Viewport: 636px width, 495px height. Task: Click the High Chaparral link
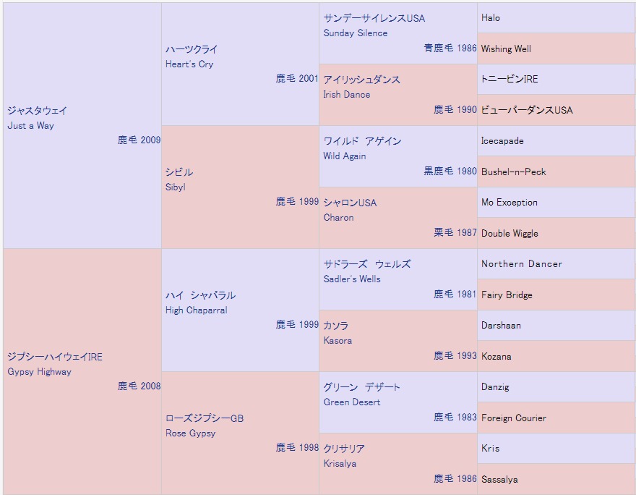click(200, 295)
